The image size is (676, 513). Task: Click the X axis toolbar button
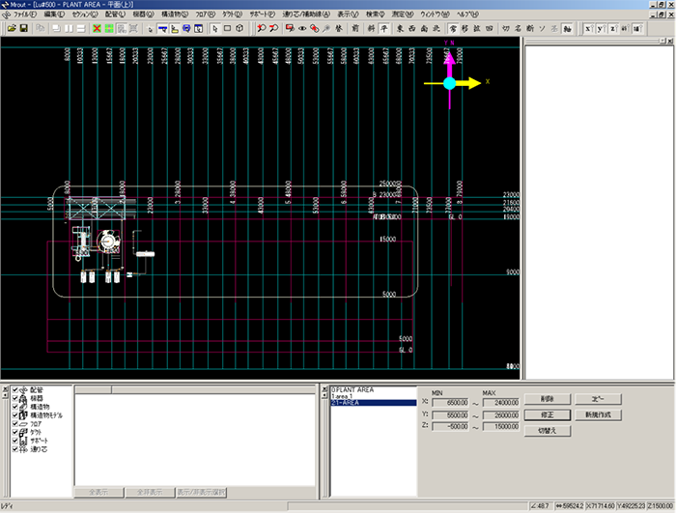(589, 29)
